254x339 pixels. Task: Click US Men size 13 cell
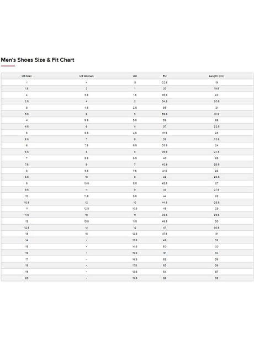pyautogui.click(x=27, y=234)
